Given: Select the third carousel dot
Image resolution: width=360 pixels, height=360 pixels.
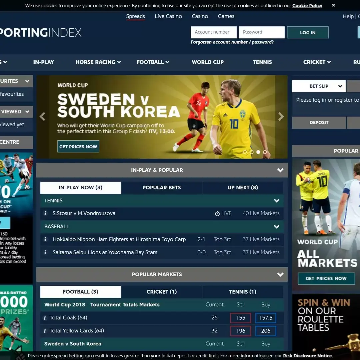Looking at the screenshot, I should 258,152.
